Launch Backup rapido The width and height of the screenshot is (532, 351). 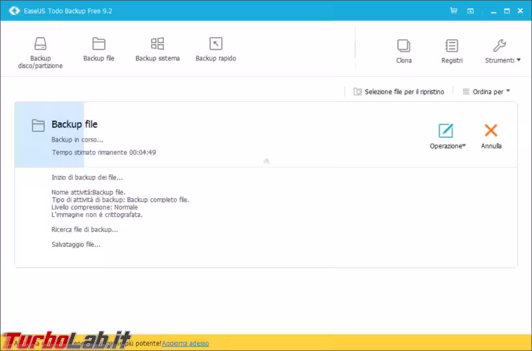click(x=216, y=49)
